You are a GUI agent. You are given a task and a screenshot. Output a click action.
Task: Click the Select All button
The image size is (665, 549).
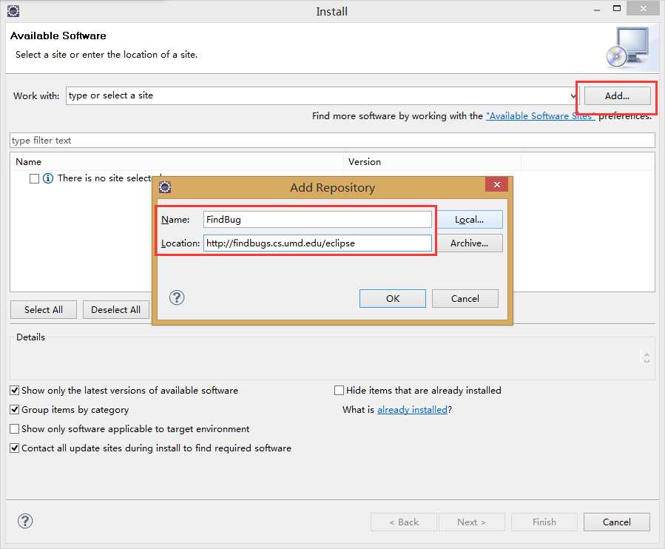pos(43,310)
